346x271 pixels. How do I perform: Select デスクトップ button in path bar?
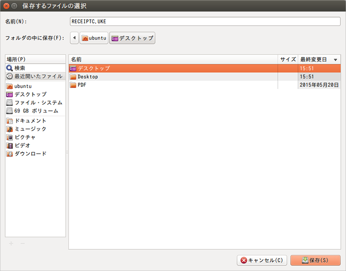(132, 38)
